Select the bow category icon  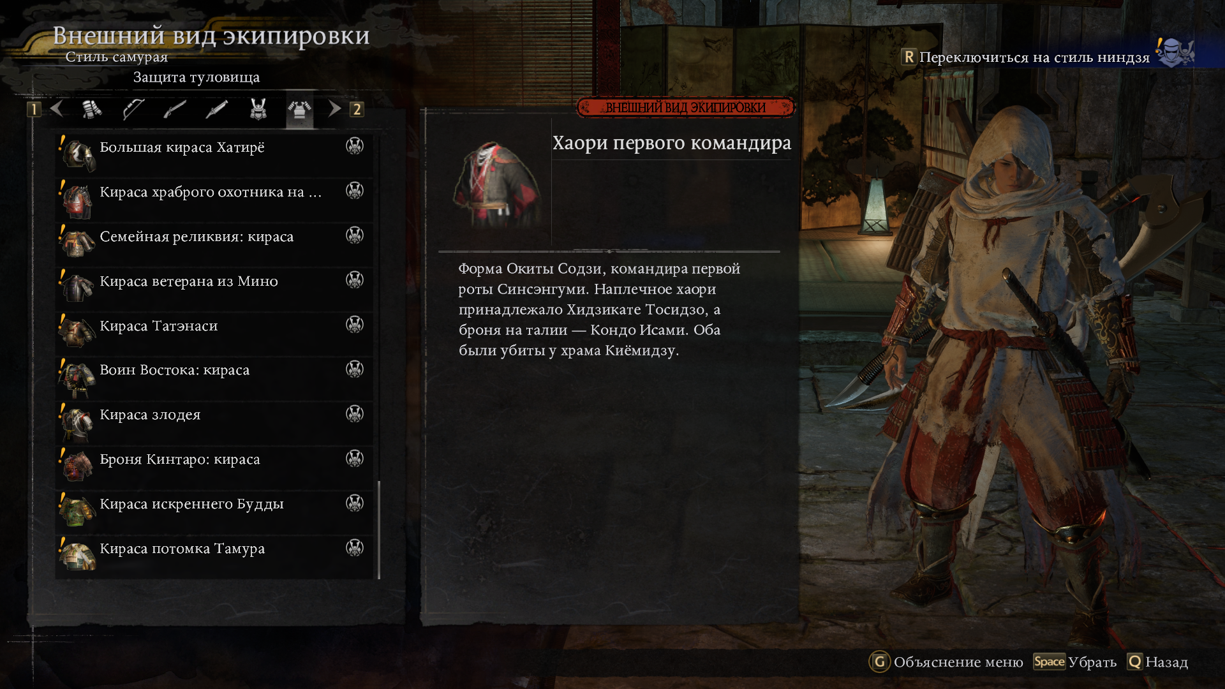click(x=133, y=110)
